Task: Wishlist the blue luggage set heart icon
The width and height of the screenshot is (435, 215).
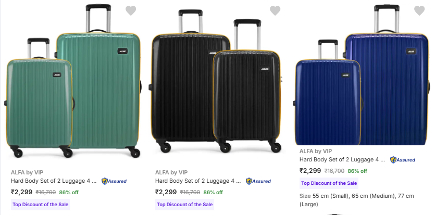Action: (x=419, y=10)
